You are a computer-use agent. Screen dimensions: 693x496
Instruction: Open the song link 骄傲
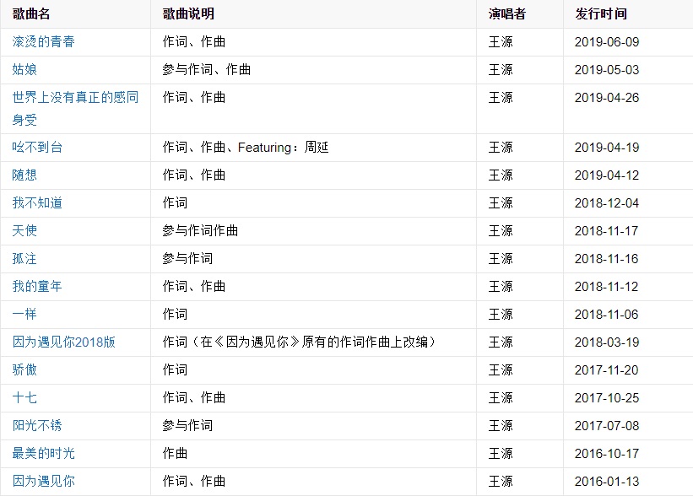pos(24,369)
